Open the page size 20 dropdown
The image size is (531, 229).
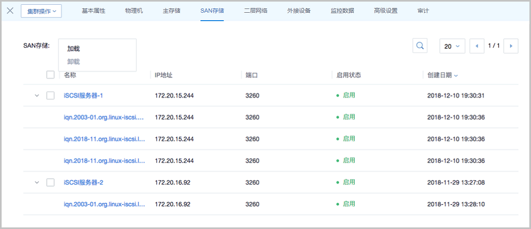[x=452, y=46]
